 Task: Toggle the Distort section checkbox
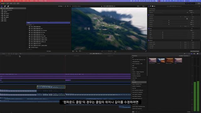click(x=149, y=40)
